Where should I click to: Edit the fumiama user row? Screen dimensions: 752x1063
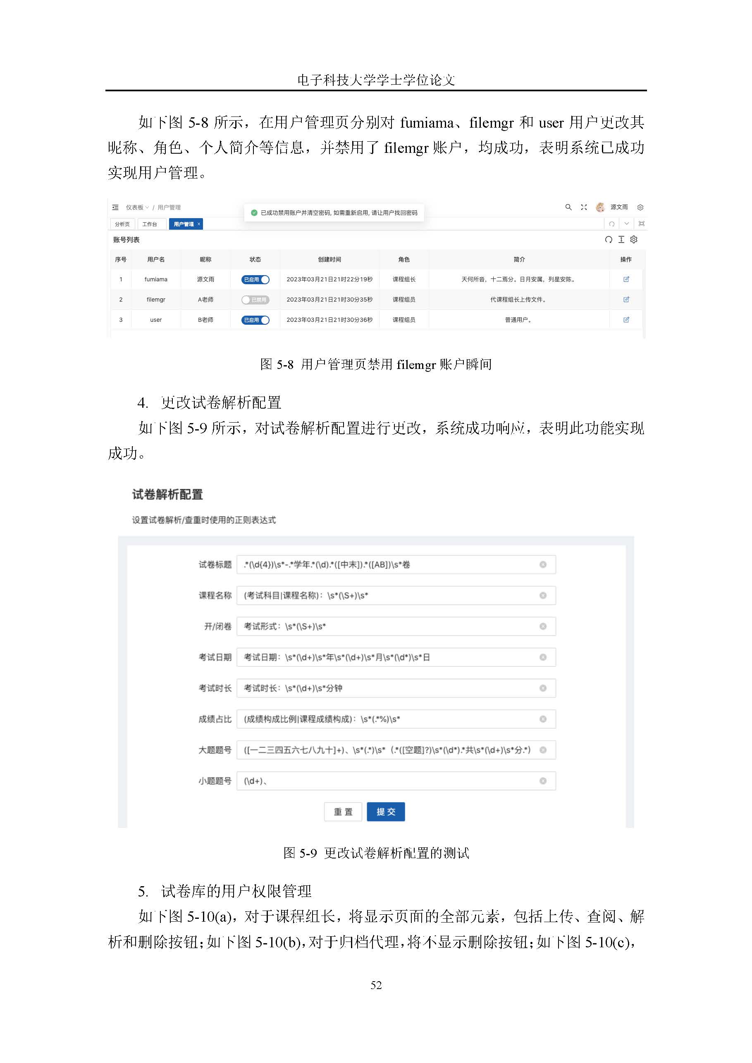(x=626, y=279)
